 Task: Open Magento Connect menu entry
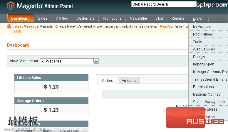[x=208, y=94]
